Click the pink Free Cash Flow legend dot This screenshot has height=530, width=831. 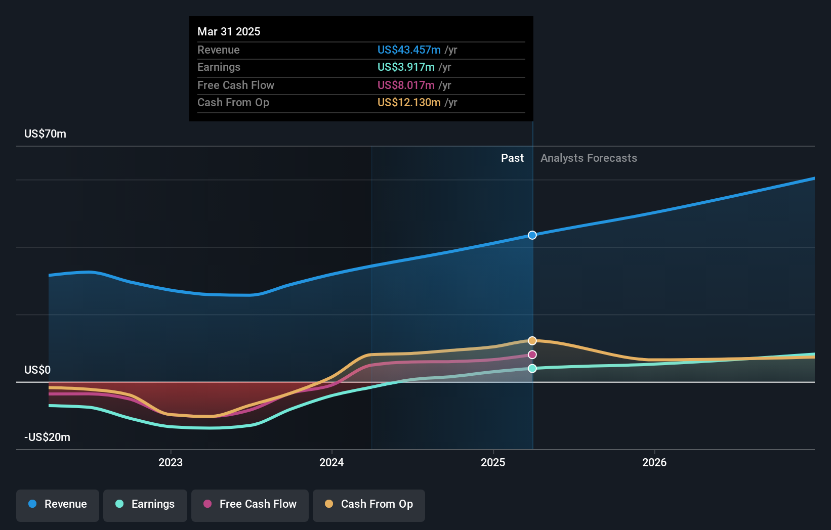click(x=208, y=504)
